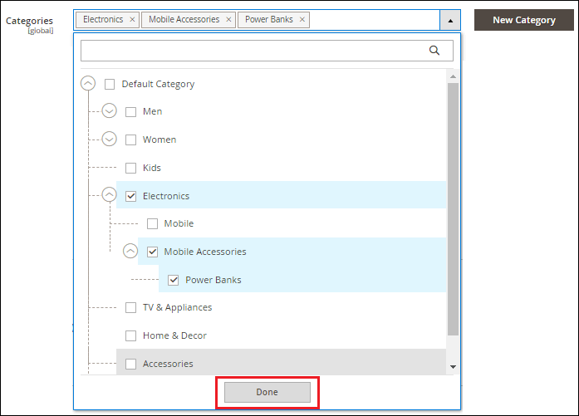Image resolution: width=579 pixels, height=416 pixels.
Task: Select the Accessories row label
Action: pyautogui.click(x=168, y=364)
